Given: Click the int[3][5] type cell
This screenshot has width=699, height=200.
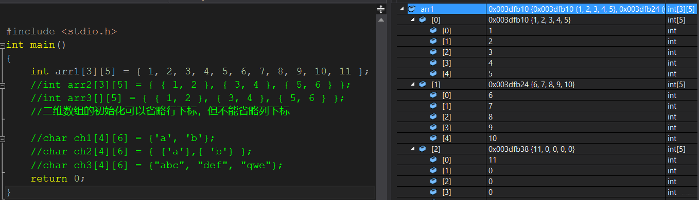Looking at the screenshot, I should tap(682, 9).
